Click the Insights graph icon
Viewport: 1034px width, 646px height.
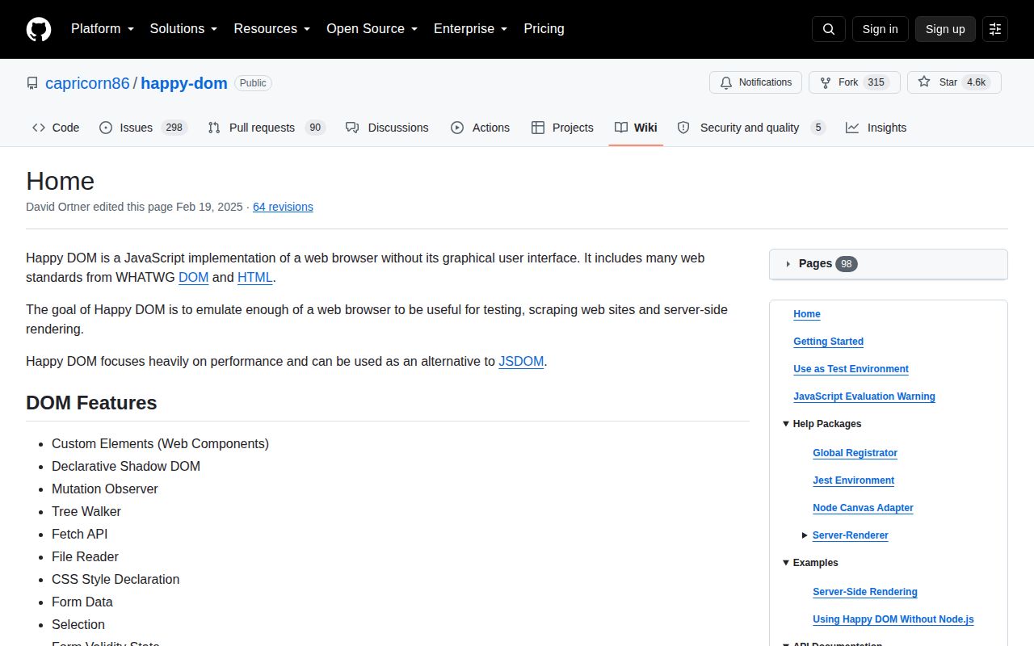pos(852,128)
